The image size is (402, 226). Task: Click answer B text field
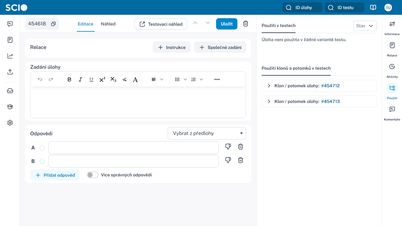tap(133, 161)
